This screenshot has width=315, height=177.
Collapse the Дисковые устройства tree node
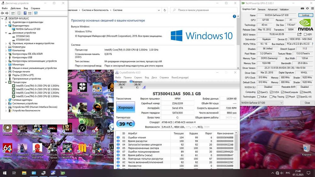[x=6, y=33]
